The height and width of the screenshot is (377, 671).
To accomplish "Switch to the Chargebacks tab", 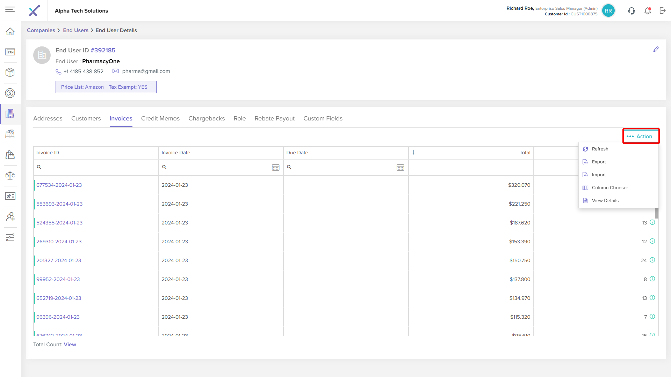I will pos(207,119).
